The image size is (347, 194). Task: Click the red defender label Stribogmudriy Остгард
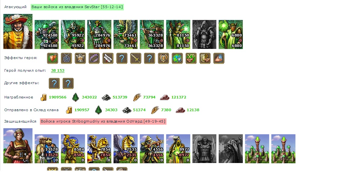click(x=103, y=122)
